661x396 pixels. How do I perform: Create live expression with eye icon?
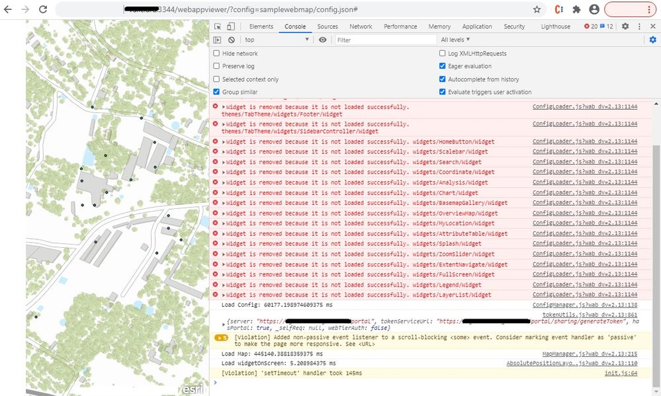pos(322,40)
